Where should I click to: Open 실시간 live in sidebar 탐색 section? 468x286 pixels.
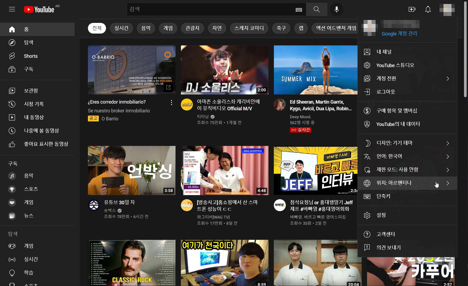point(37,259)
